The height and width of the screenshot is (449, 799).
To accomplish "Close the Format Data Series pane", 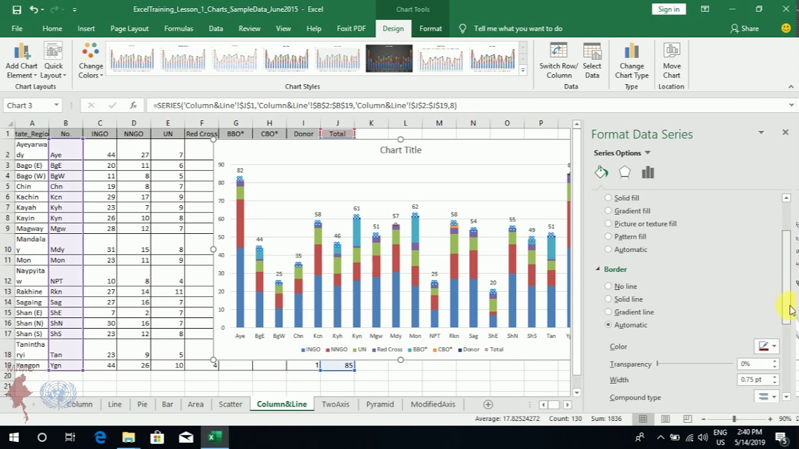I will click(785, 132).
